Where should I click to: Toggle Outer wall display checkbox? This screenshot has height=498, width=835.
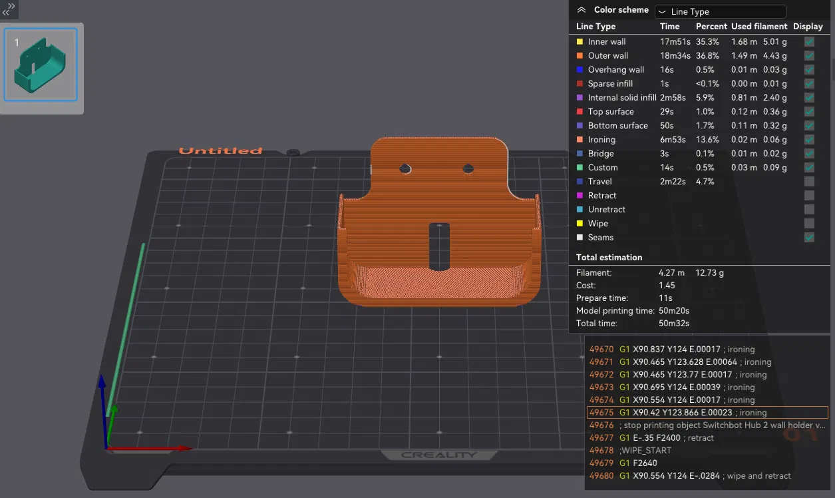[x=809, y=55]
